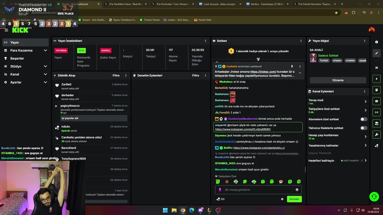Select the pencil edit icon in right sidebar
383x215 pixels.
click(376, 53)
